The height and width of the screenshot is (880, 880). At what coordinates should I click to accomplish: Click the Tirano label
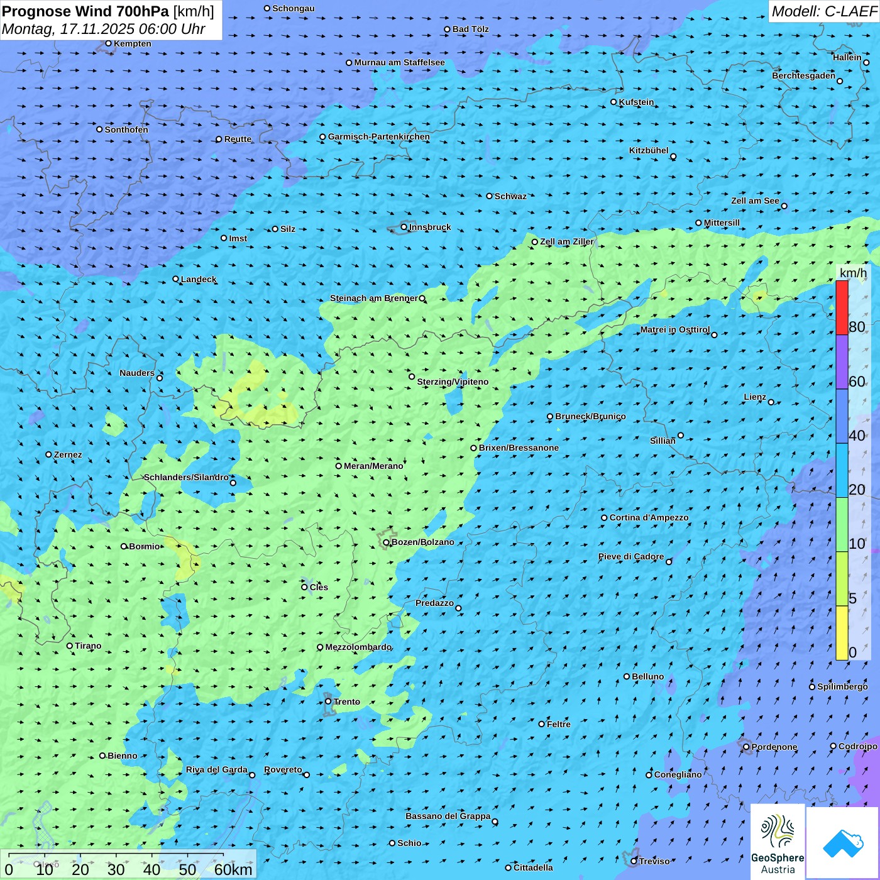pyautogui.click(x=88, y=646)
